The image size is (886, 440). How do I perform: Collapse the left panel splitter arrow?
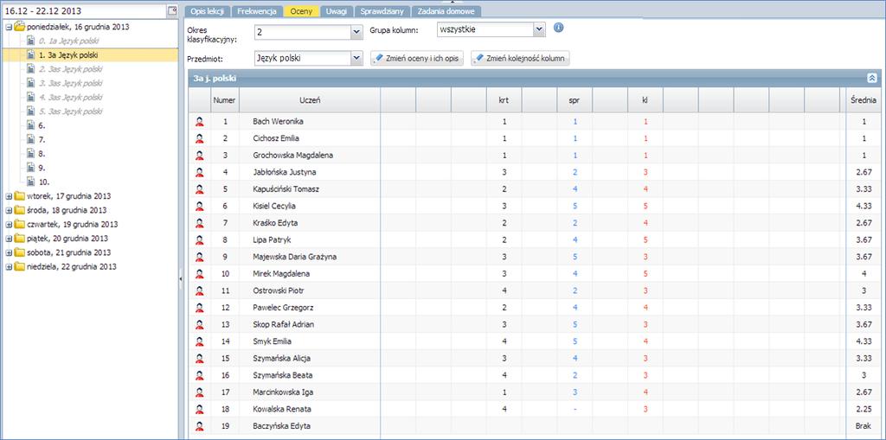tap(181, 279)
